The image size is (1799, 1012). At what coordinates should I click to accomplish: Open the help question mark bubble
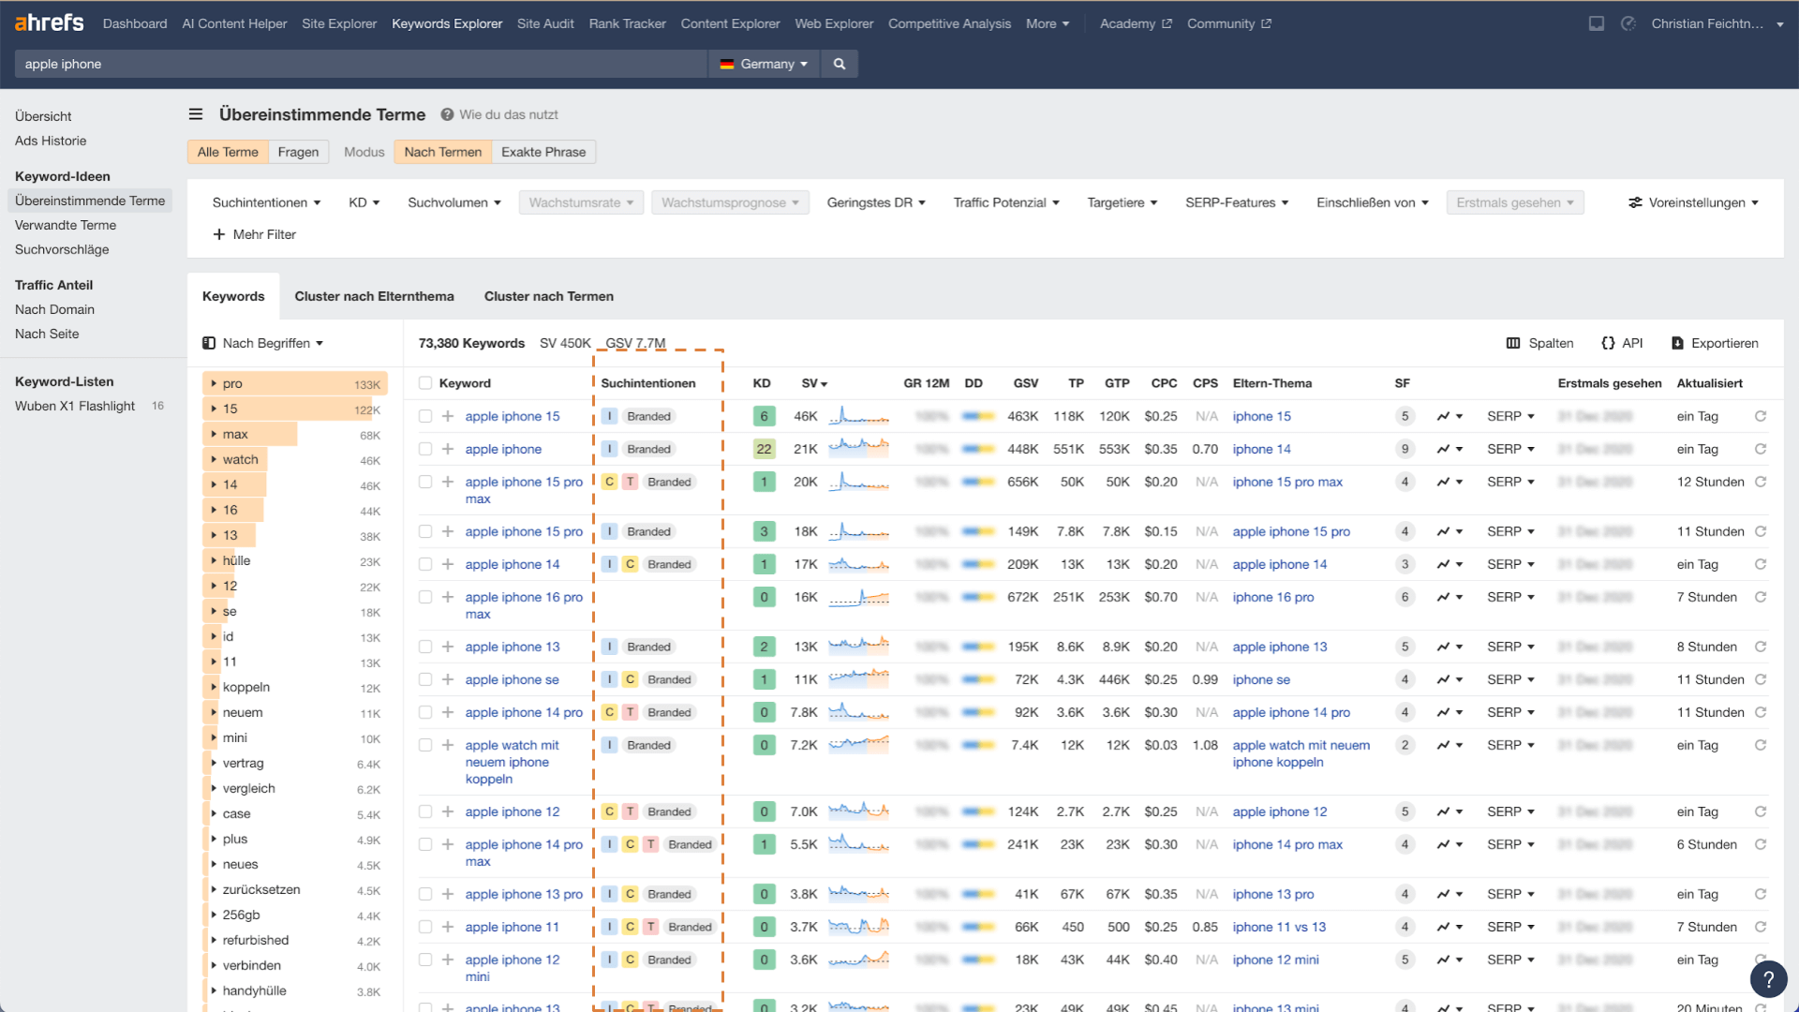1768,979
